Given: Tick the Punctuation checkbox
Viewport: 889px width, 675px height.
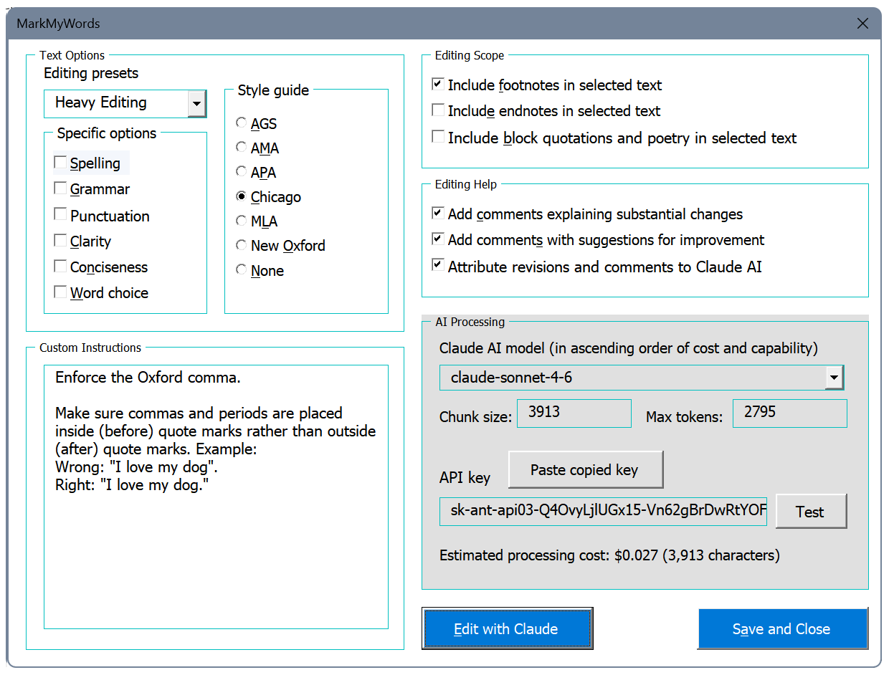Looking at the screenshot, I should 61,215.
